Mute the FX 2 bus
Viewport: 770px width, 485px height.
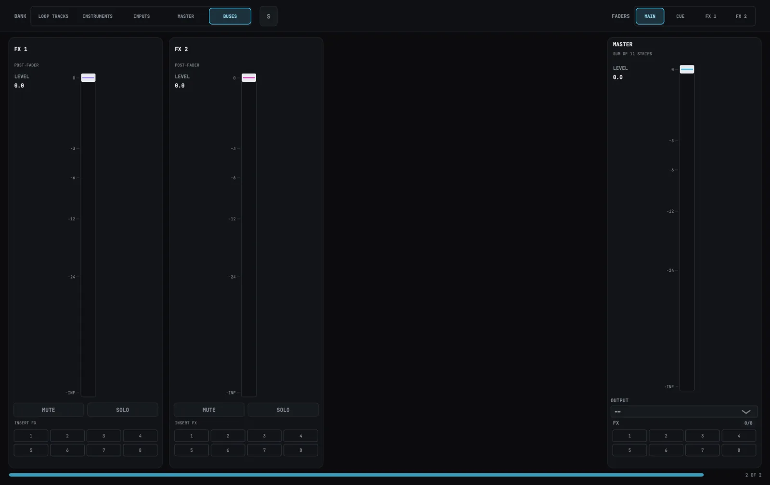[x=209, y=410]
